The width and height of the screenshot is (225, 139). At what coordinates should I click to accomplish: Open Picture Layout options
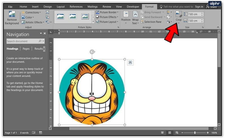[107, 22]
